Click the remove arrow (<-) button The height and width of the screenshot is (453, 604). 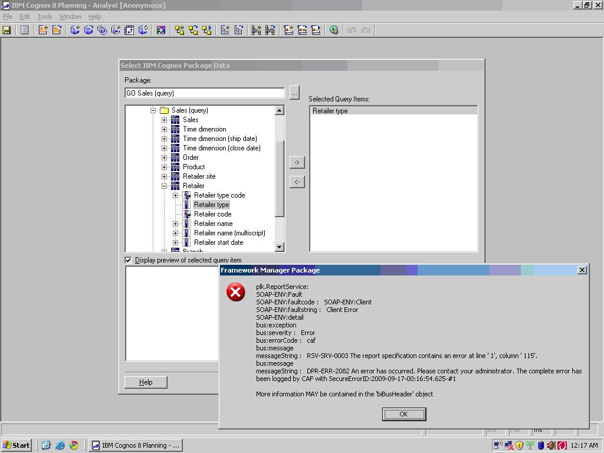click(297, 182)
